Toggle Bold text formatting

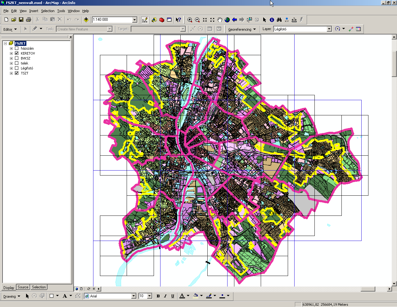click(158, 296)
